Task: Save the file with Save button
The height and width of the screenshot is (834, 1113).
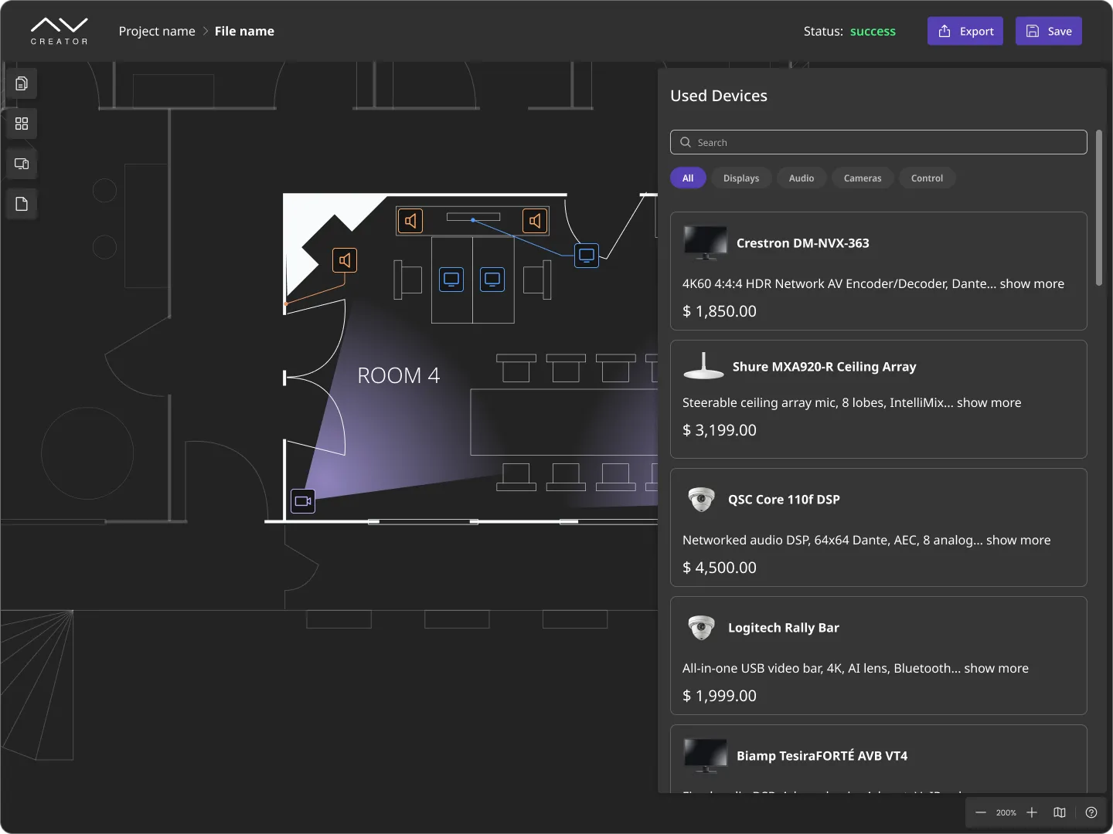Action: pyautogui.click(x=1049, y=31)
